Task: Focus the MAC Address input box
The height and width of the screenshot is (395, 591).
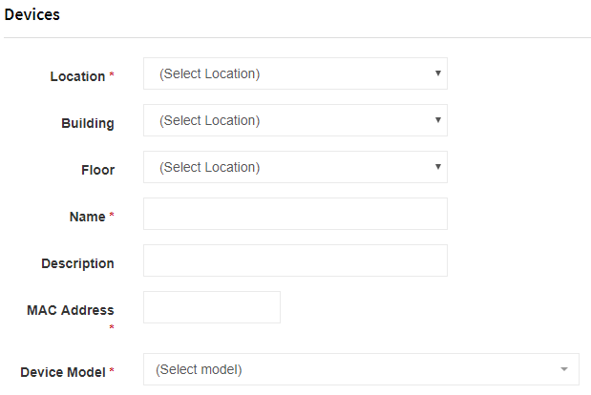Action: pos(211,307)
